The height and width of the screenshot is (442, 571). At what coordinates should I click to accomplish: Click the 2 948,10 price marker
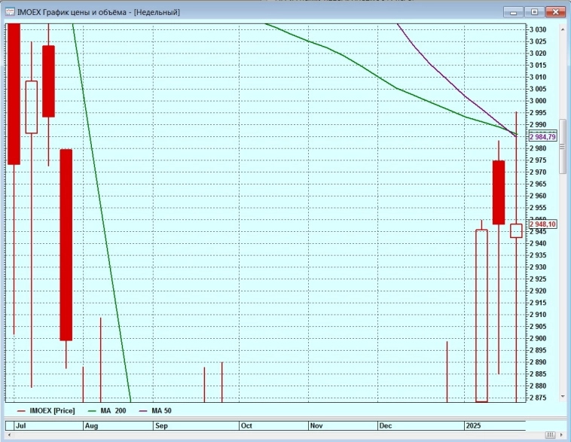[542, 224]
